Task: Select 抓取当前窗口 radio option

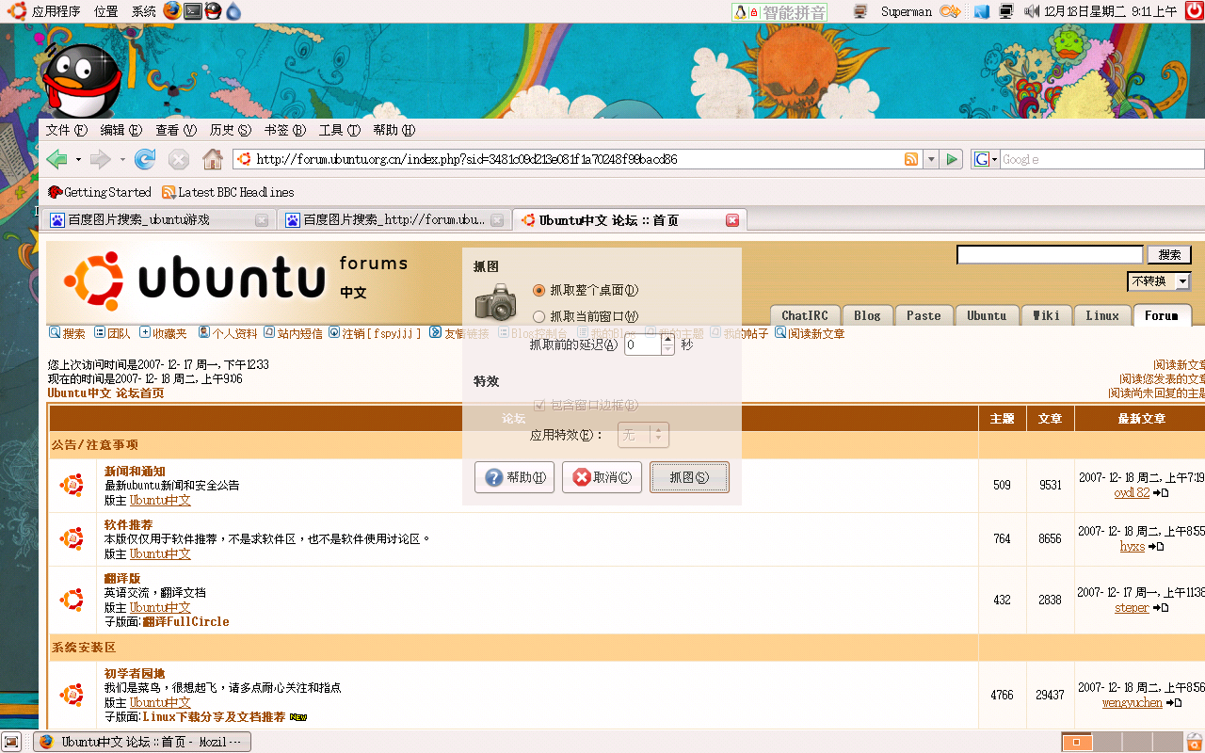Action: click(x=539, y=316)
